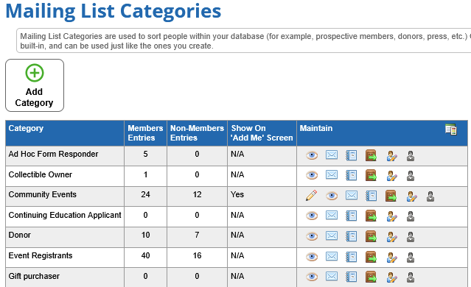Open notebook icon in Collectible Owner row
Image resolution: width=471 pixels, height=287 pixels.
(x=351, y=175)
